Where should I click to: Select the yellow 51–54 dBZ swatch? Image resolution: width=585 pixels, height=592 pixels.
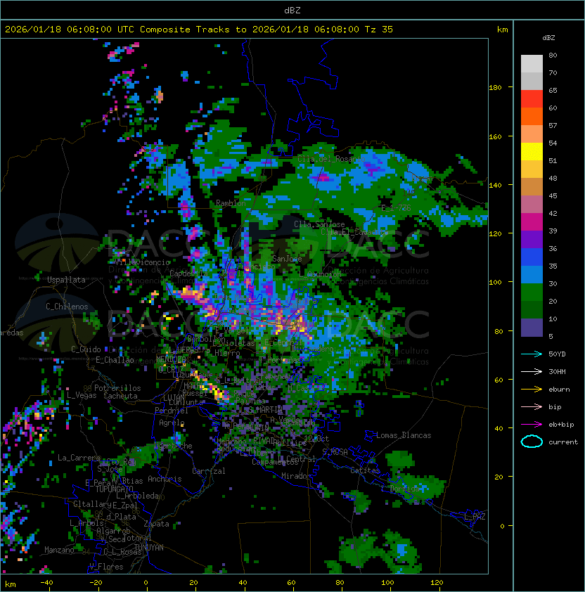(x=532, y=152)
